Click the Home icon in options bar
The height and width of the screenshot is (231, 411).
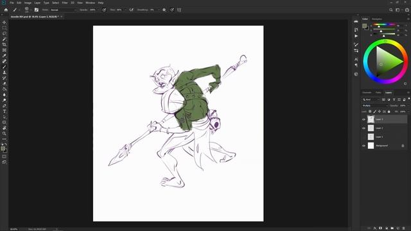6,10
